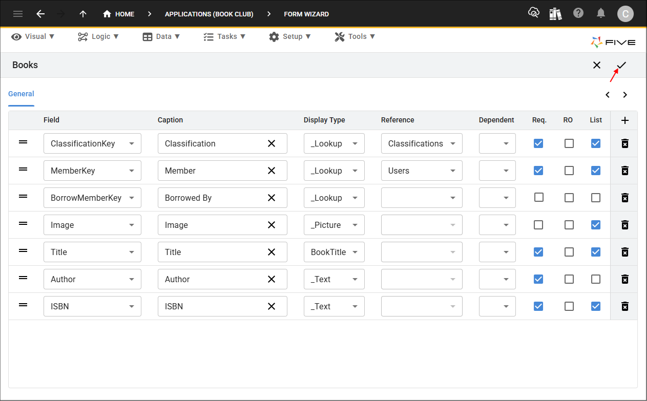The height and width of the screenshot is (401, 647).
Task: Open the Users reference dropdown
Action: click(422, 171)
